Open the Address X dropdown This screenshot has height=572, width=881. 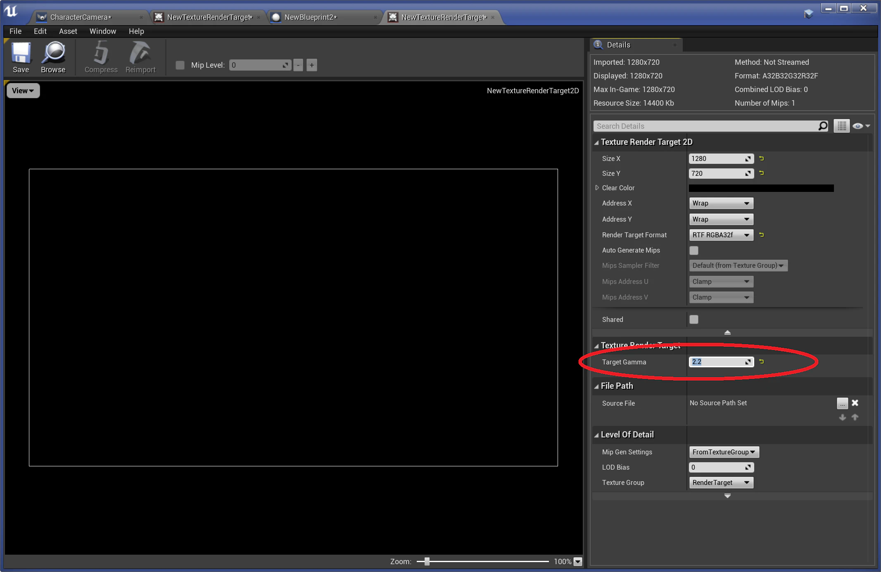coord(721,203)
